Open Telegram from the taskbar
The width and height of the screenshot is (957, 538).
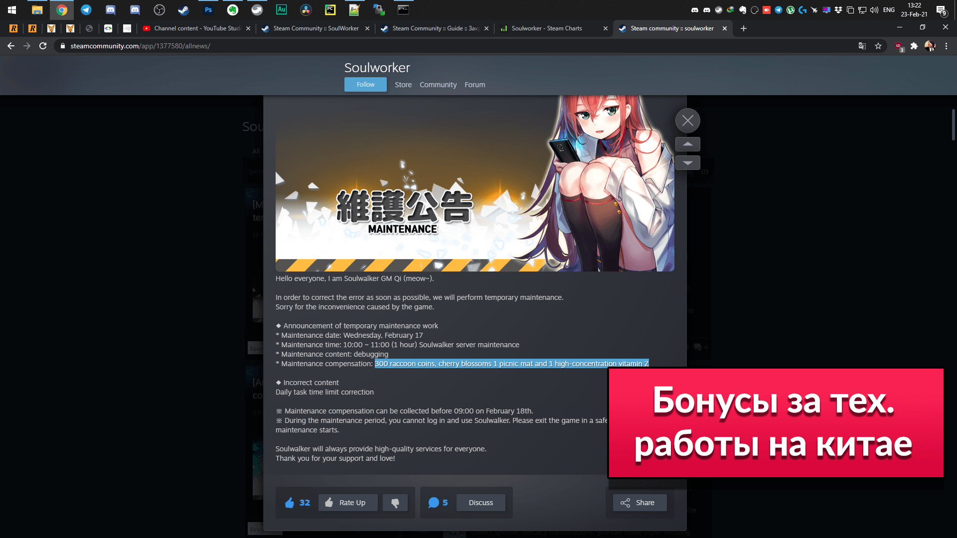point(86,9)
